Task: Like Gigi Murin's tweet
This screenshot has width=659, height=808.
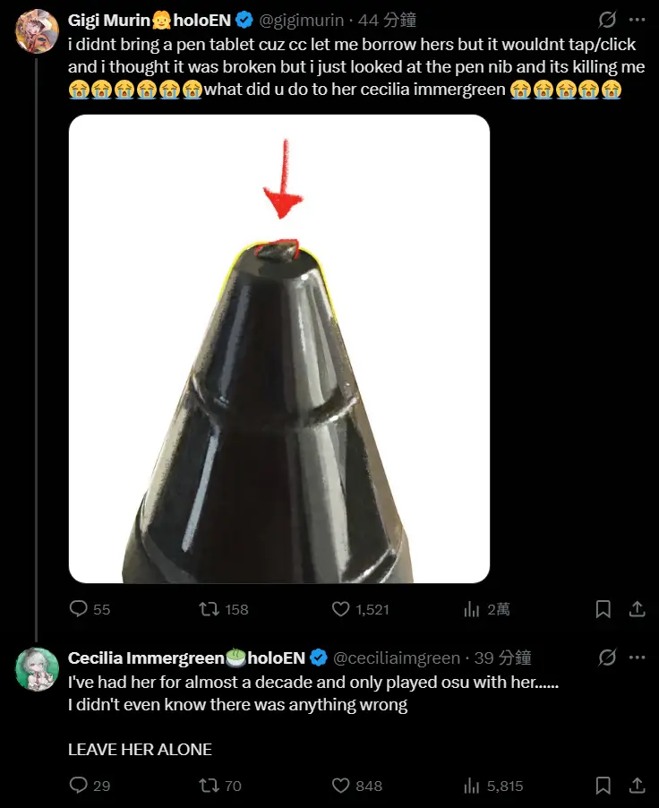Action: 340,609
